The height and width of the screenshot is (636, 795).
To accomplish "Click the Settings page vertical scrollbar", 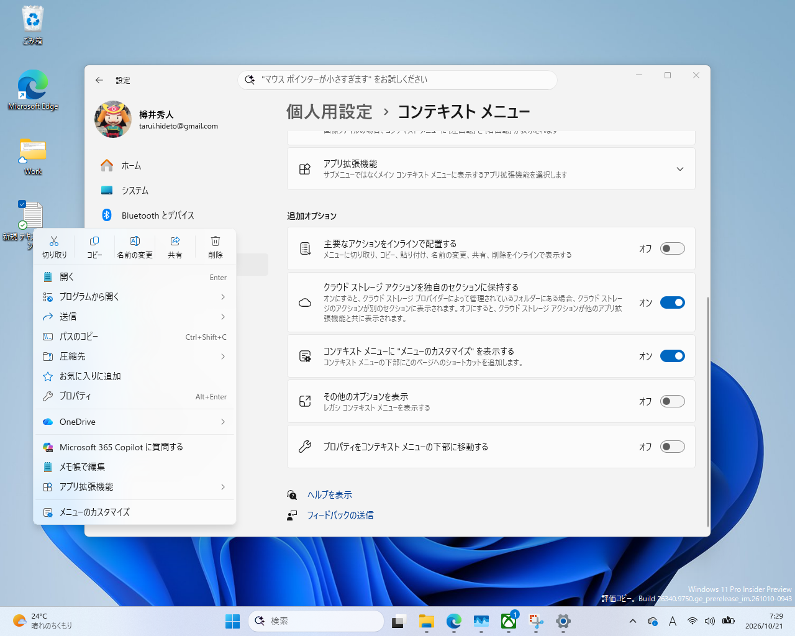I will tap(708, 412).
